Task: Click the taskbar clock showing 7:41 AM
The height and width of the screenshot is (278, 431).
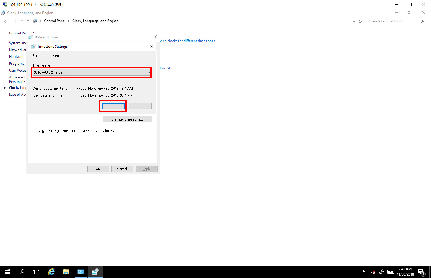Action: [x=405, y=272]
